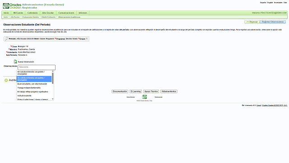This screenshot has height=163, width=289.
Task: Click the Detalle Evaluación breadcrumb link
Action: point(48,17)
